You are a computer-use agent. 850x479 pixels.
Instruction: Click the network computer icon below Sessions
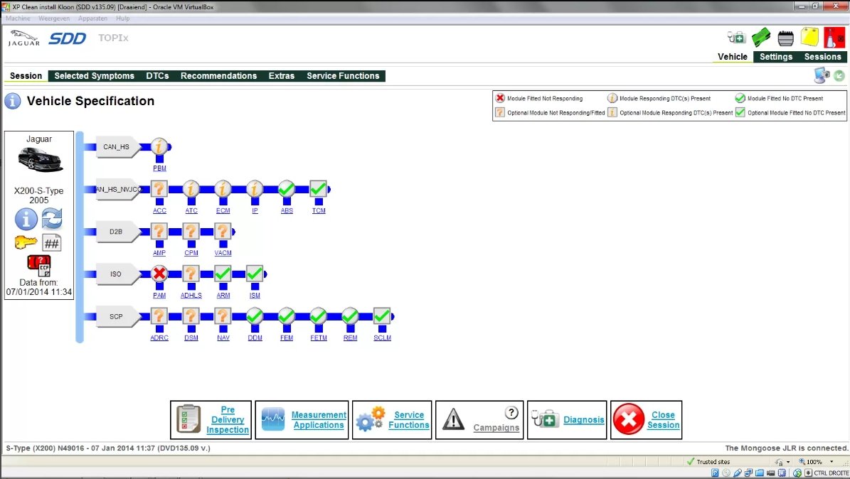(x=822, y=75)
